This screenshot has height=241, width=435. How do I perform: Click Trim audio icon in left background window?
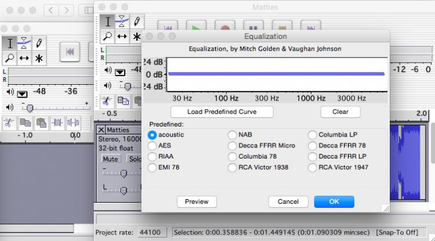coord(57,123)
